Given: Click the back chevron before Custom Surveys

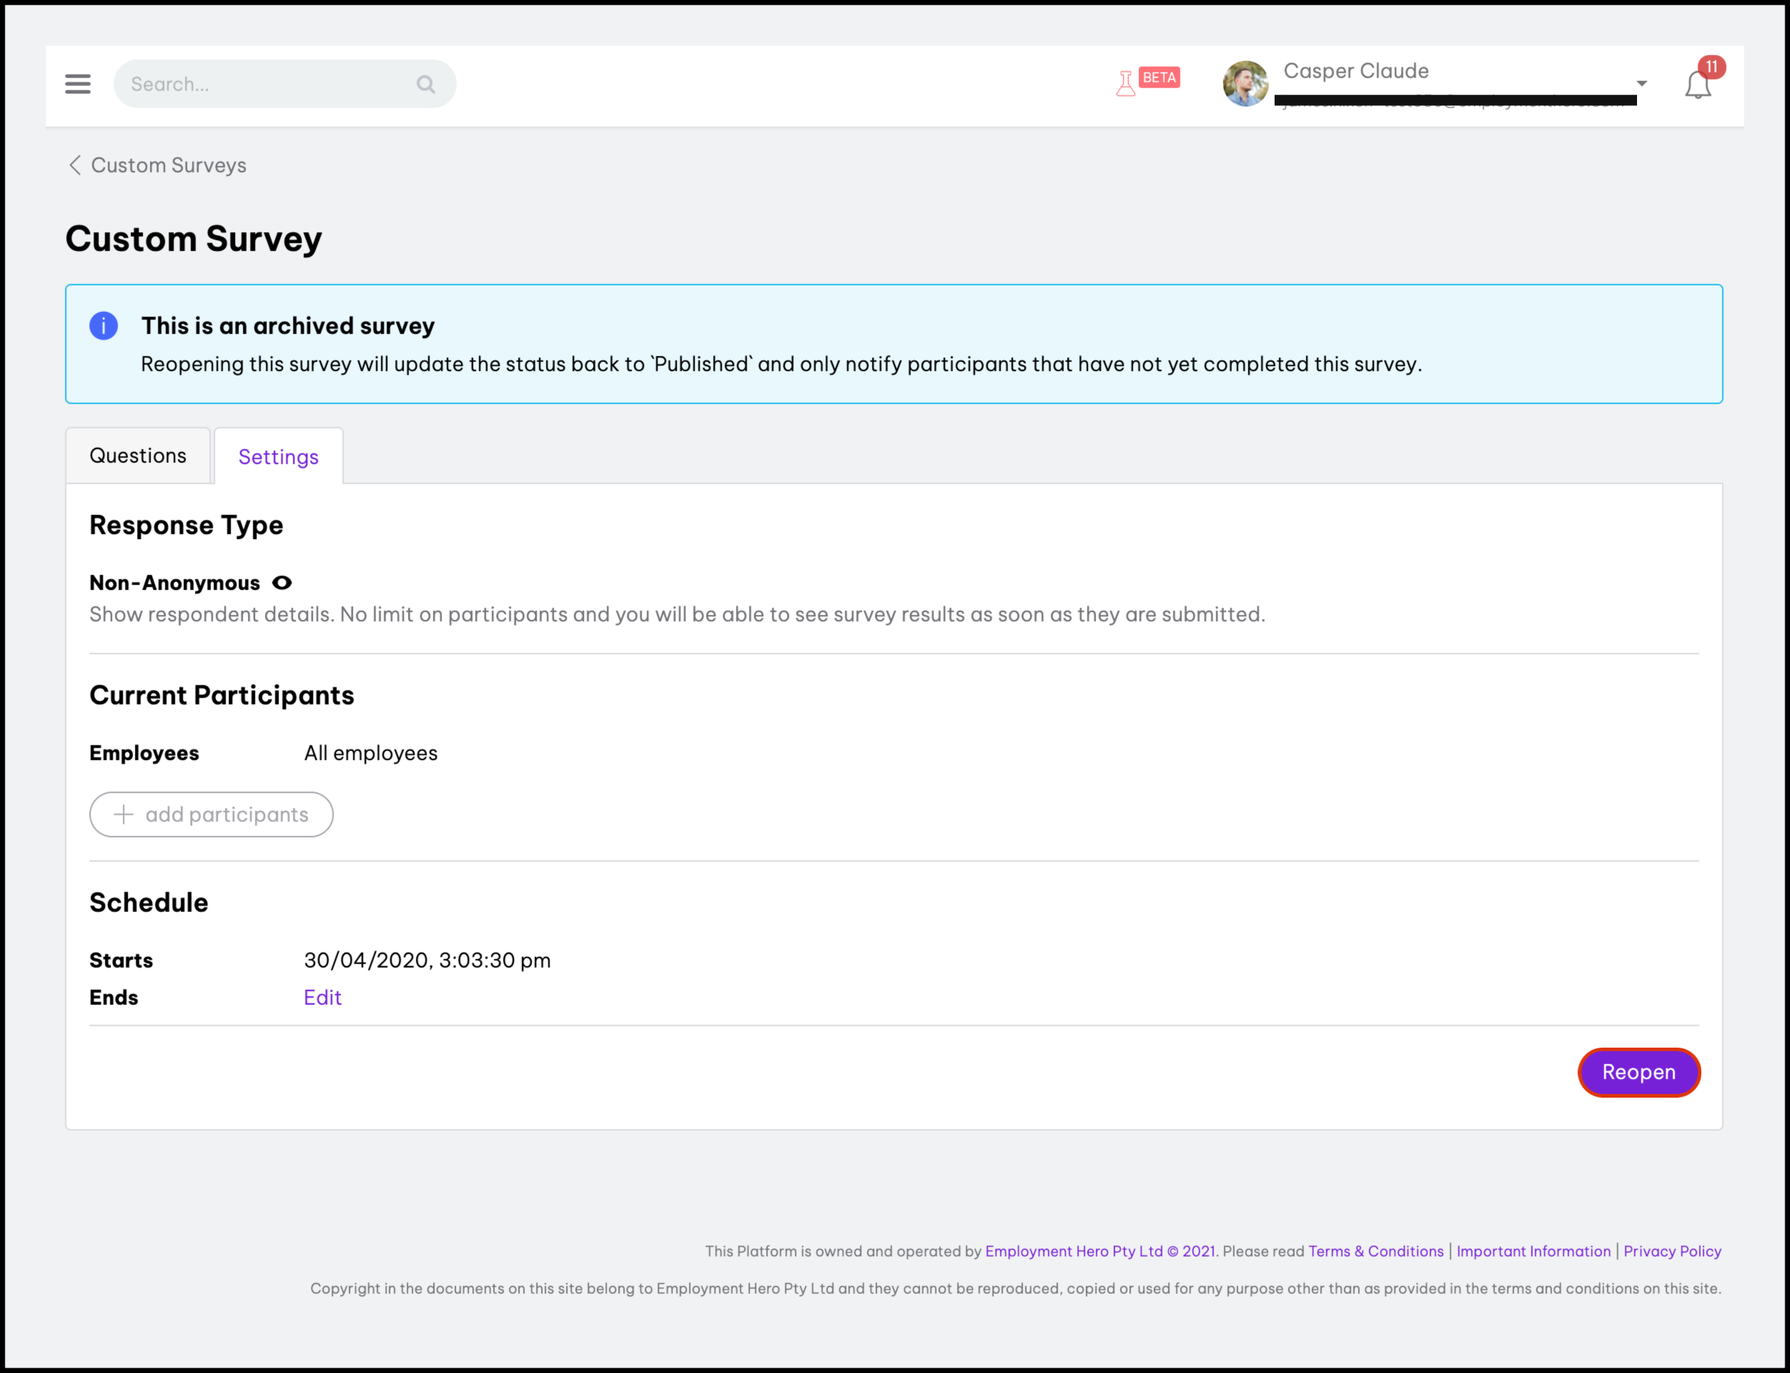Looking at the screenshot, I should point(74,165).
